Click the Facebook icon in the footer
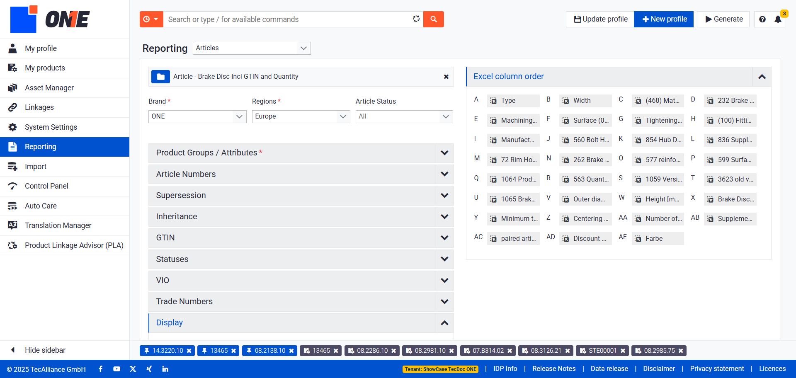Viewport: 796px width, 378px height. (100, 369)
